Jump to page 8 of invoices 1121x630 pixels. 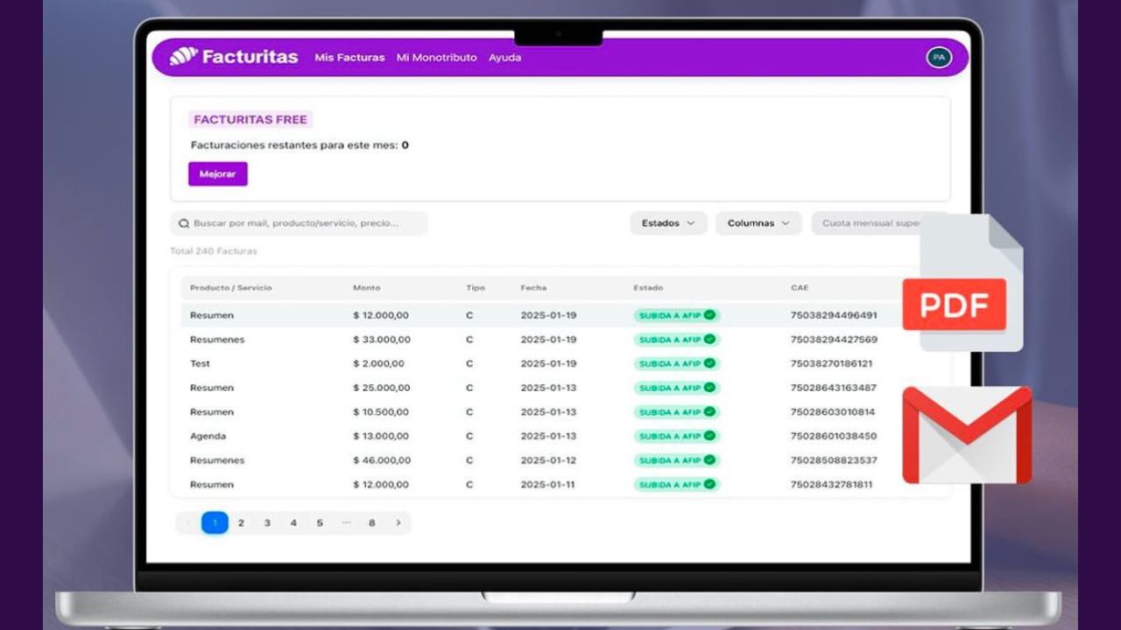click(372, 523)
